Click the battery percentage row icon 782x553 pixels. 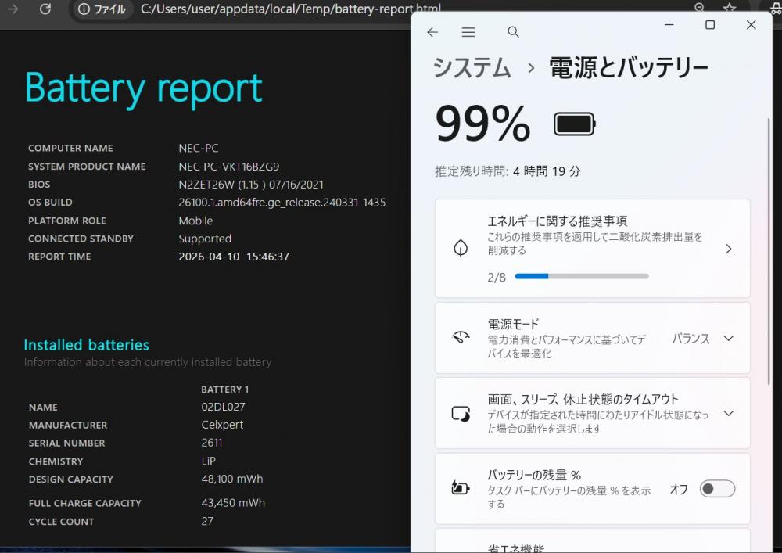461,489
